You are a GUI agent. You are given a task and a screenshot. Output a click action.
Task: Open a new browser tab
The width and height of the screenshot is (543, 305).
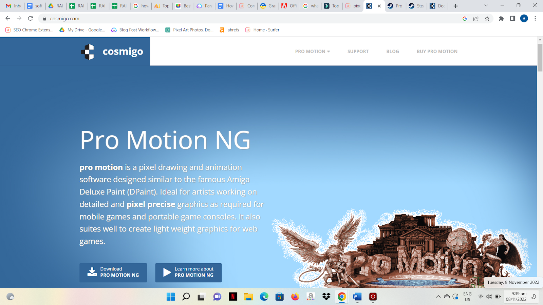pyautogui.click(x=455, y=6)
